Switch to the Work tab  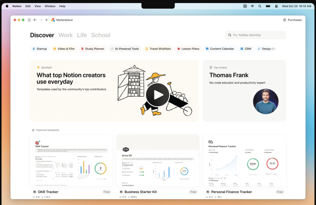tap(66, 35)
